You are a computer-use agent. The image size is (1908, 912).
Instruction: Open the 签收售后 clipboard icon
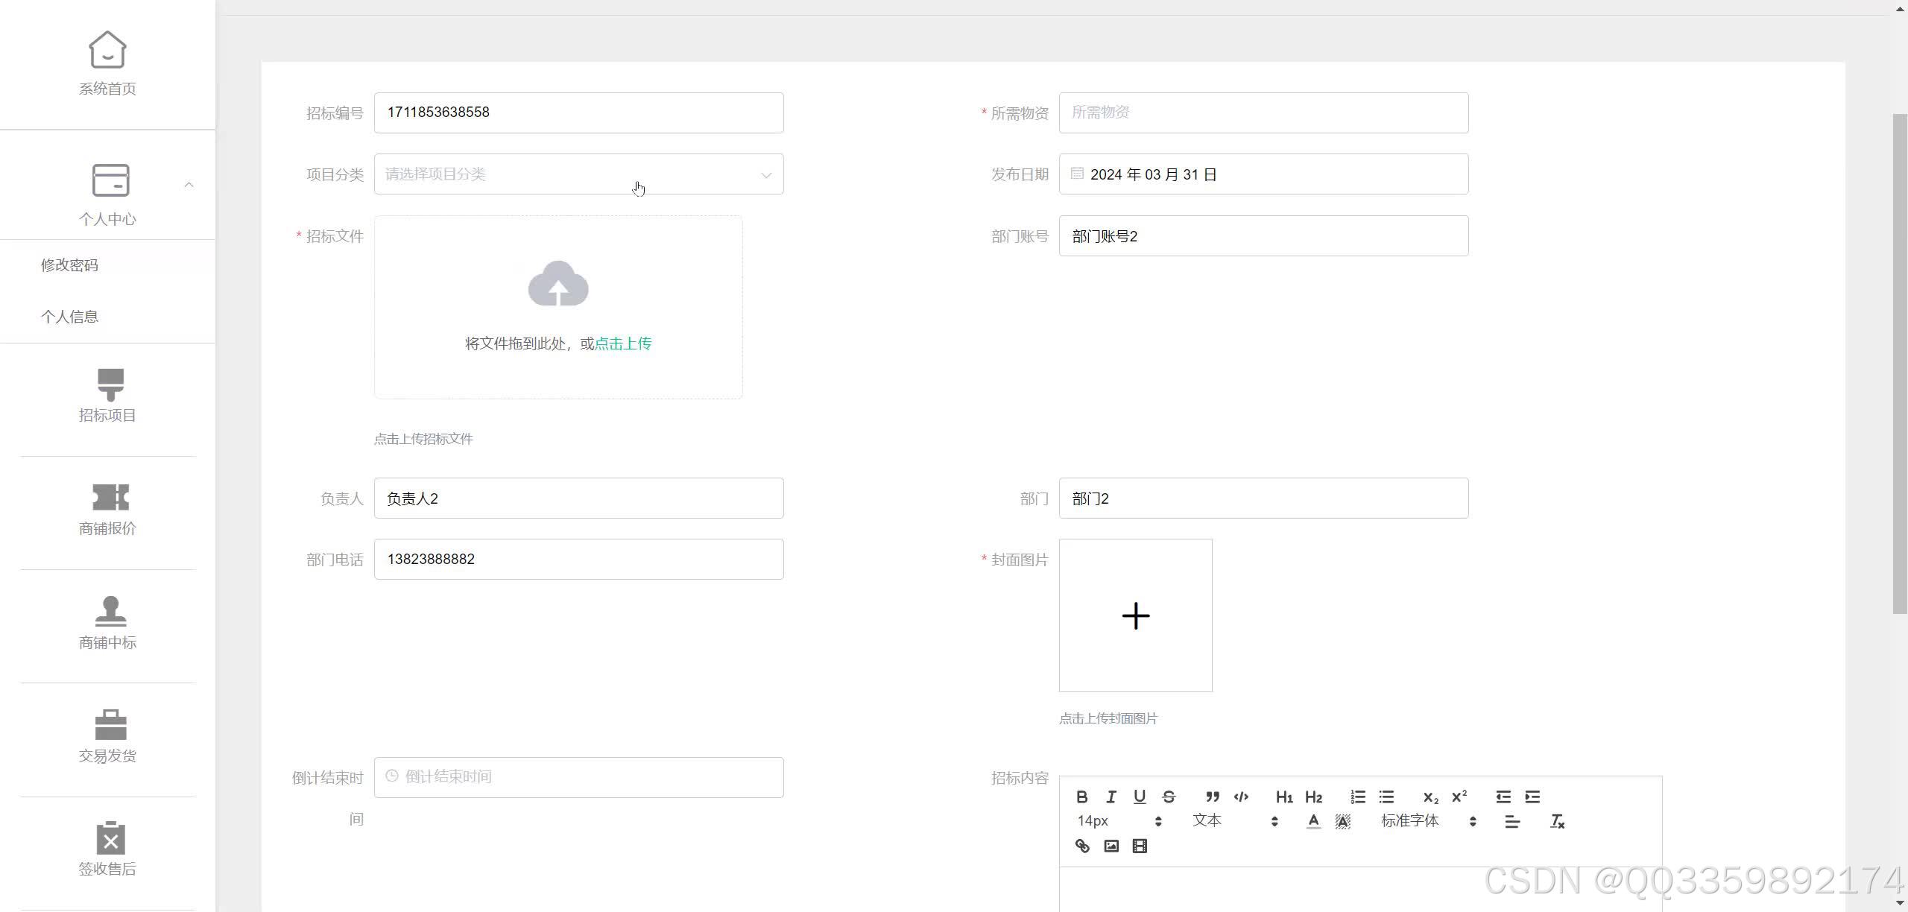pos(110,837)
